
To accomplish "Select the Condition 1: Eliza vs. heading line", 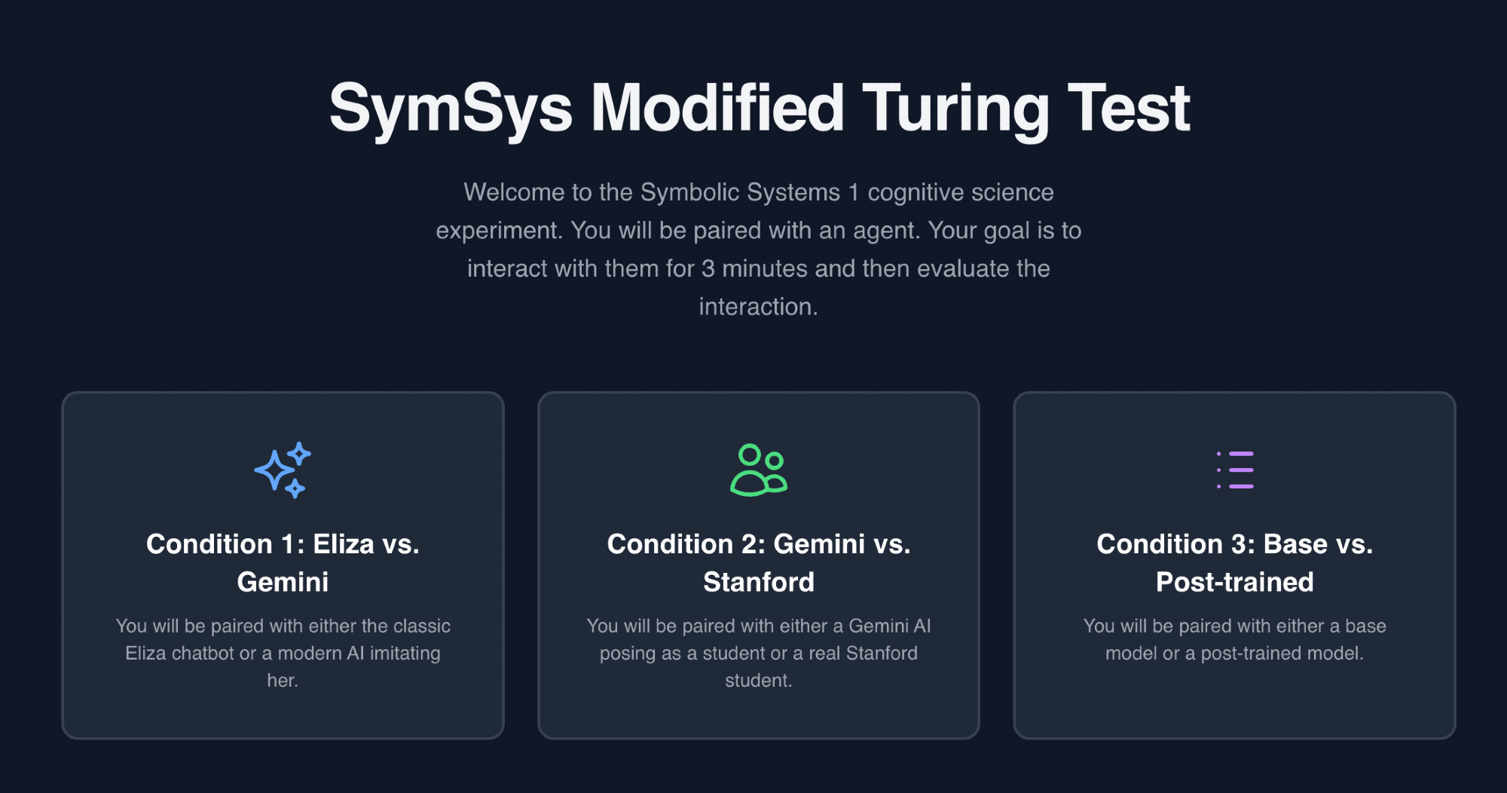I will coord(283,544).
